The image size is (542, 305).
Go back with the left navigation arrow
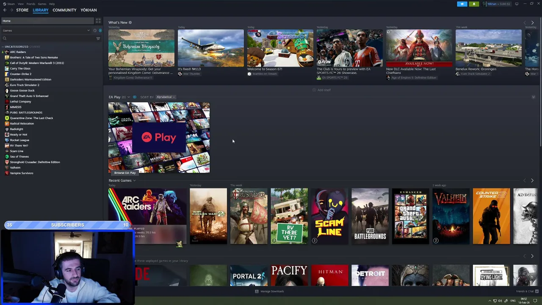(x=5, y=10)
